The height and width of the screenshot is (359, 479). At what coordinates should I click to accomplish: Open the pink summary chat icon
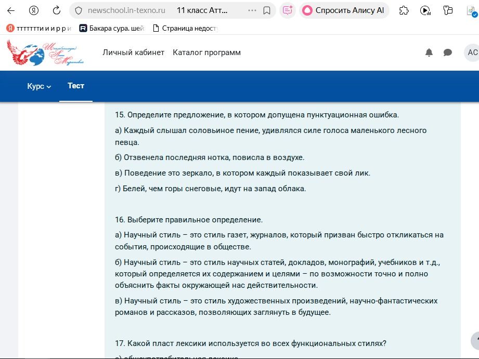point(288,11)
